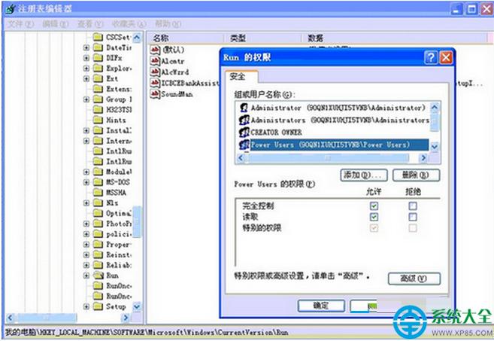Screen dimensions: 494x341
Task: Click the open Run folder icon
Action: (98, 276)
